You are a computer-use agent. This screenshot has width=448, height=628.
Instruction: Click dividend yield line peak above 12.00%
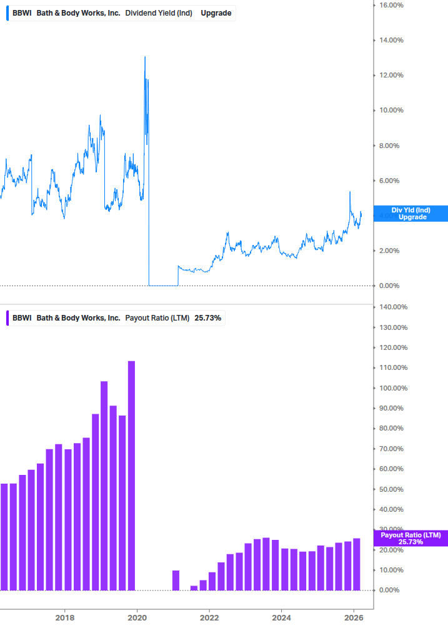click(145, 57)
